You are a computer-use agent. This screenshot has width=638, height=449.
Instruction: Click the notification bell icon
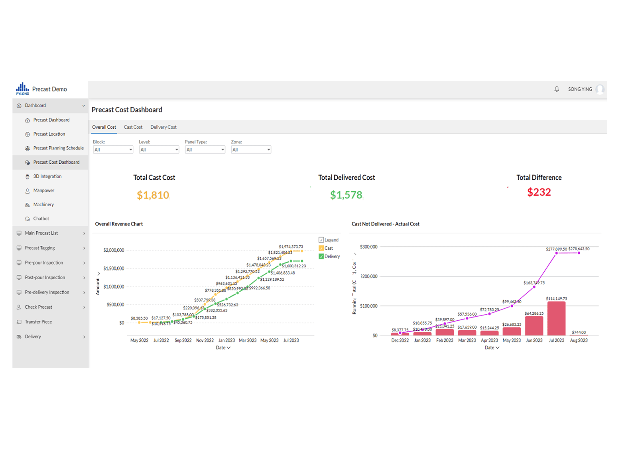click(557, 89)
